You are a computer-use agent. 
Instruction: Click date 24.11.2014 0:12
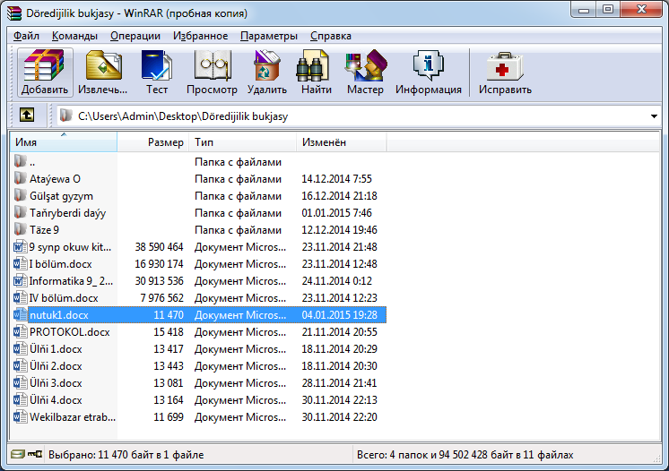coord(336,281)
